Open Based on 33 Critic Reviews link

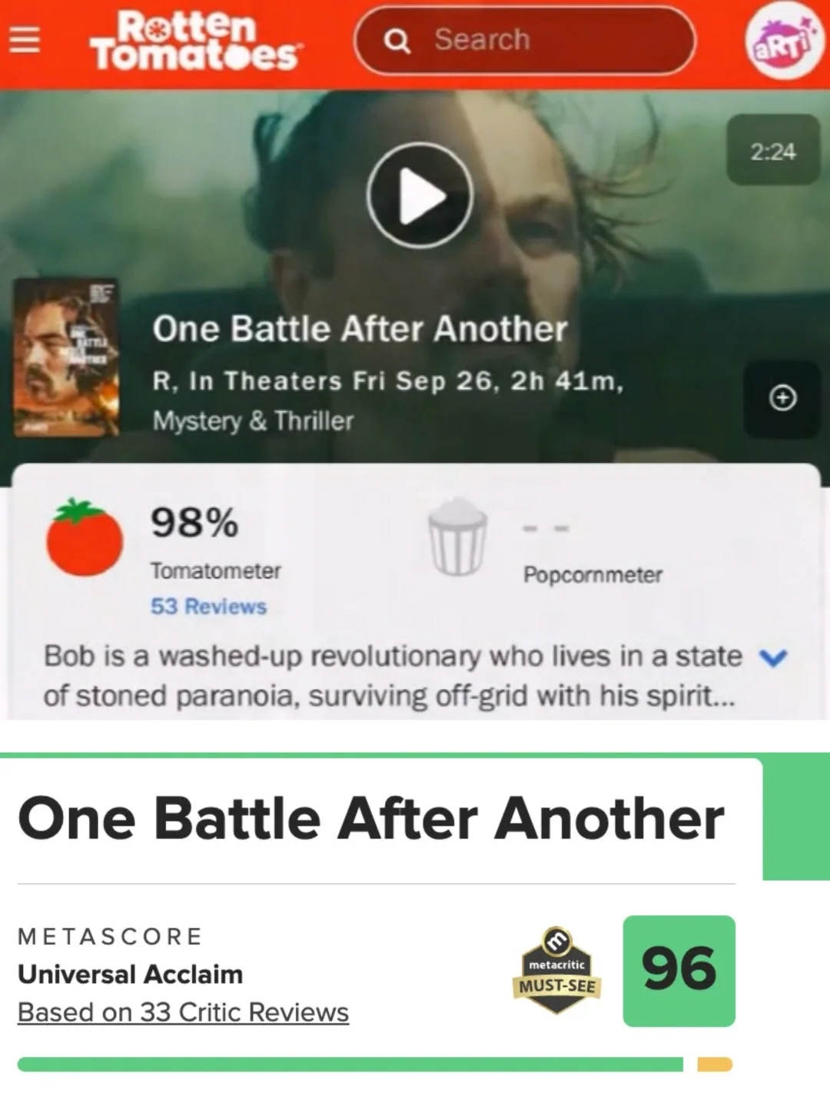183,1012
